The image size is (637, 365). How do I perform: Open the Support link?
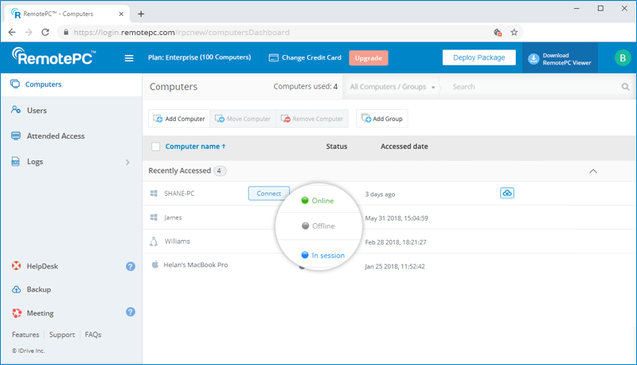click(x=62, y=335)
